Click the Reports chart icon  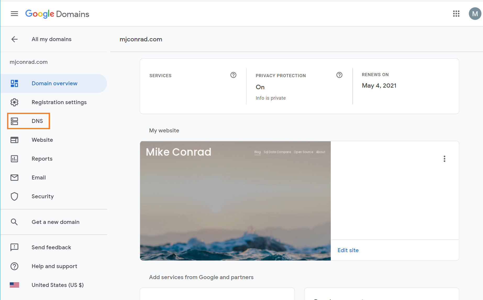(14, 159)
